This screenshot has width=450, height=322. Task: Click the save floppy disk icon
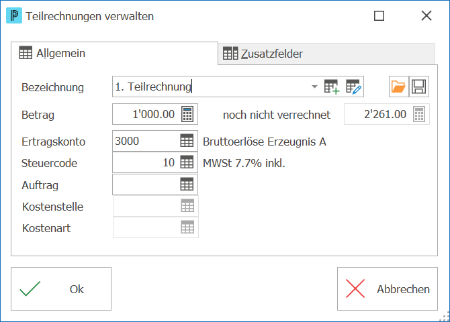click(418, 87)
